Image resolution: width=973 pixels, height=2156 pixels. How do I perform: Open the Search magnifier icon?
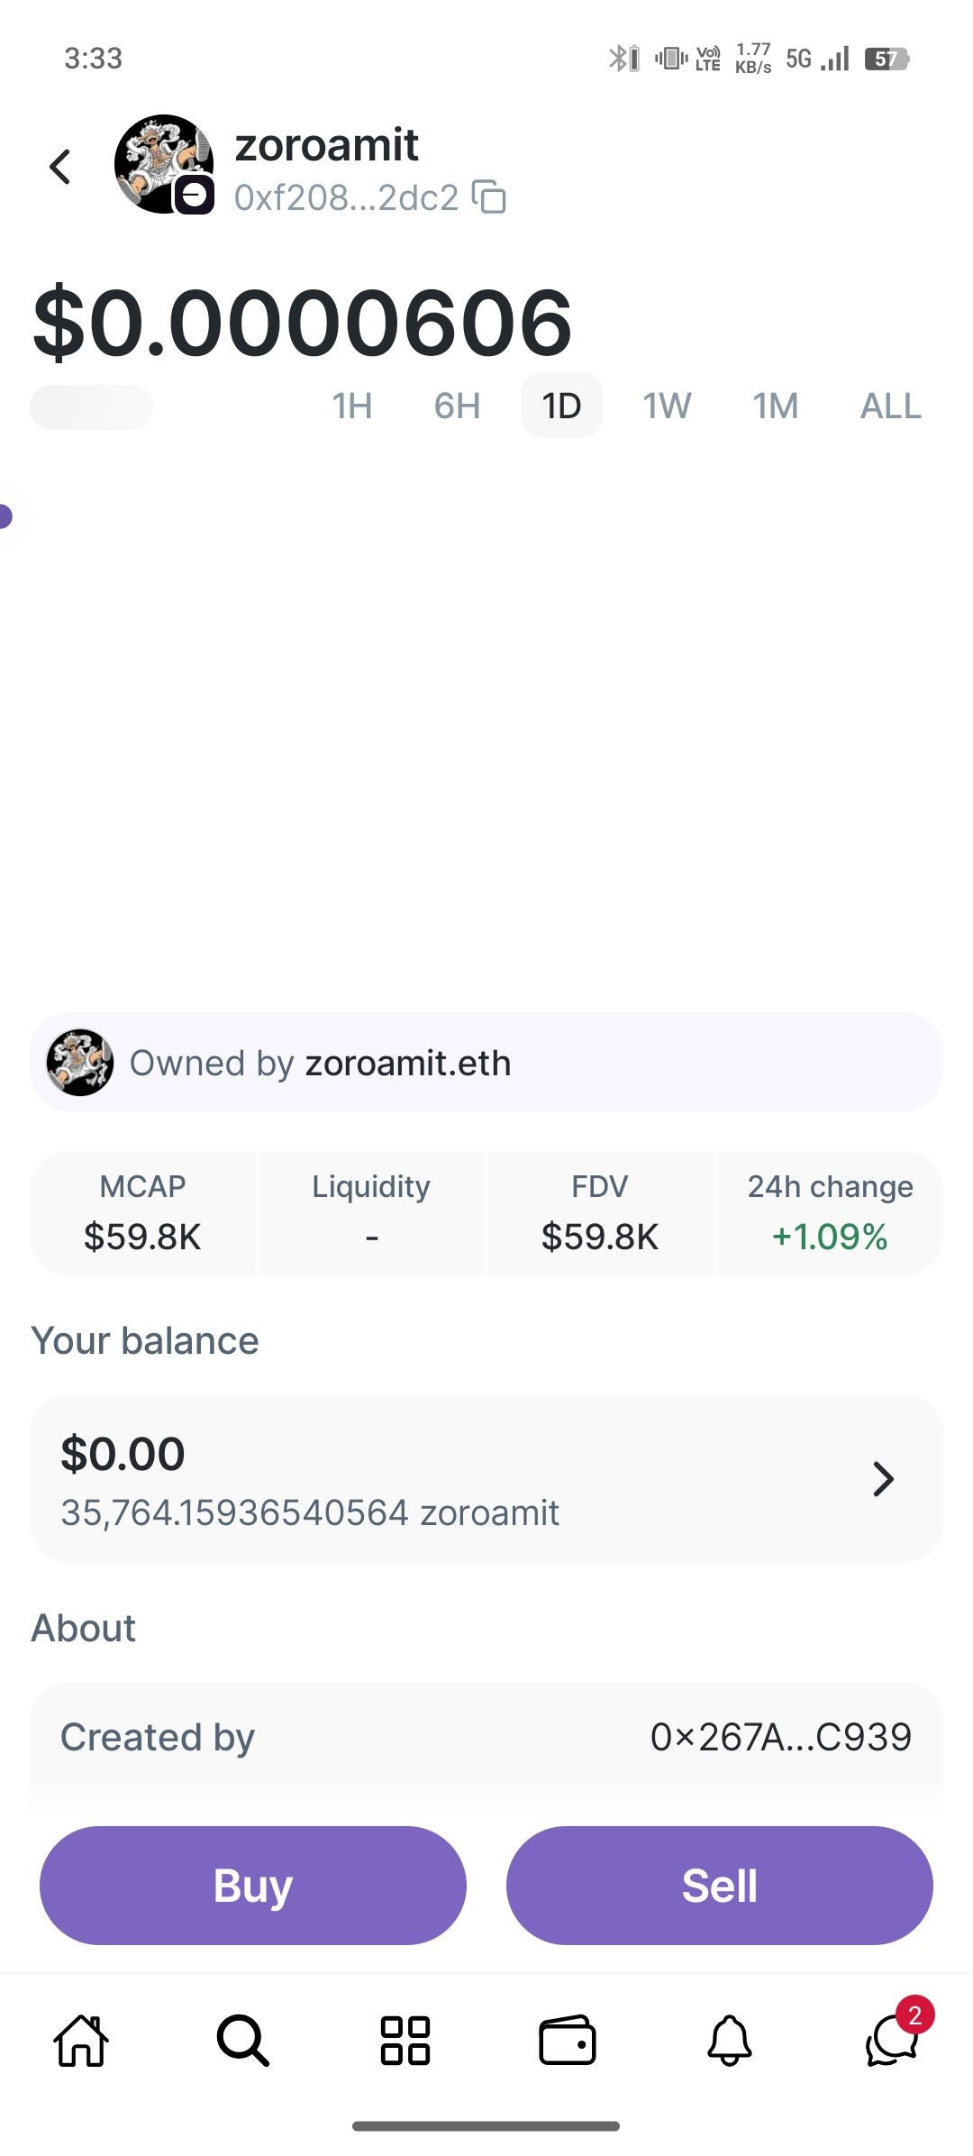point(242,2041)
